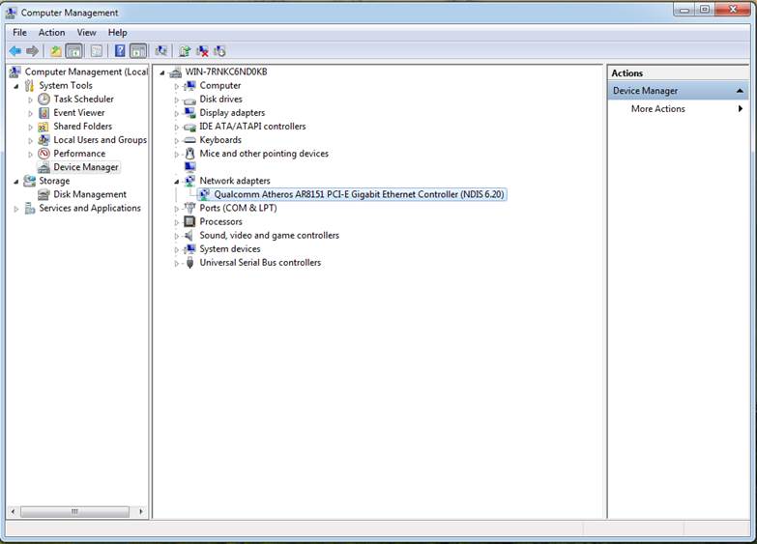Image resolution: width=757 pixels, height=544 pixels.
Task: Open Help with the blue question mark
Action: click(x=120, y=50)
